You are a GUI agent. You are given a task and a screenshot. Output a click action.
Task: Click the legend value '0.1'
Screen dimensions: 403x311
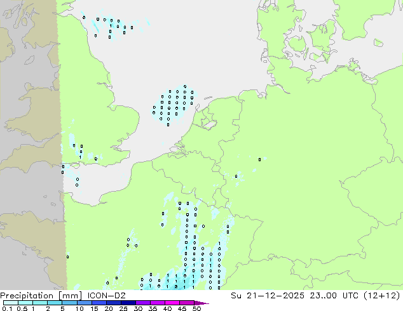[x=7, y=308]
